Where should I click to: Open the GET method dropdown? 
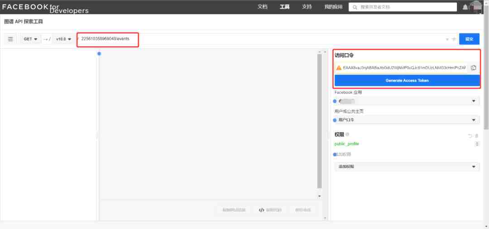(30, 39)
